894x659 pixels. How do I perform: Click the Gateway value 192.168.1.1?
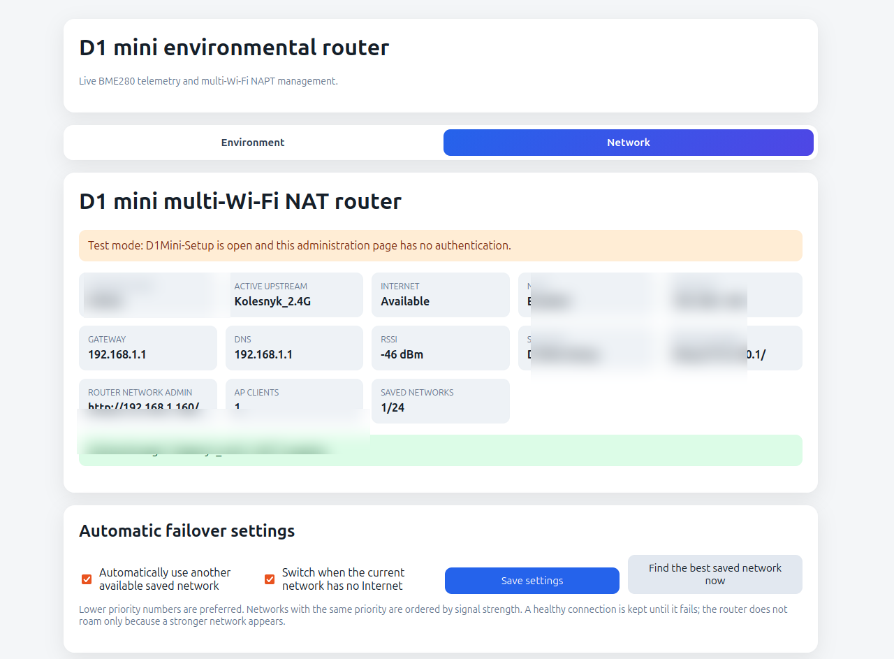point(117,355)
